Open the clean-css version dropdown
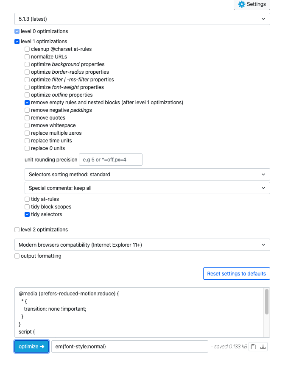The image size is (288, 367). click(x=143, y=19)
